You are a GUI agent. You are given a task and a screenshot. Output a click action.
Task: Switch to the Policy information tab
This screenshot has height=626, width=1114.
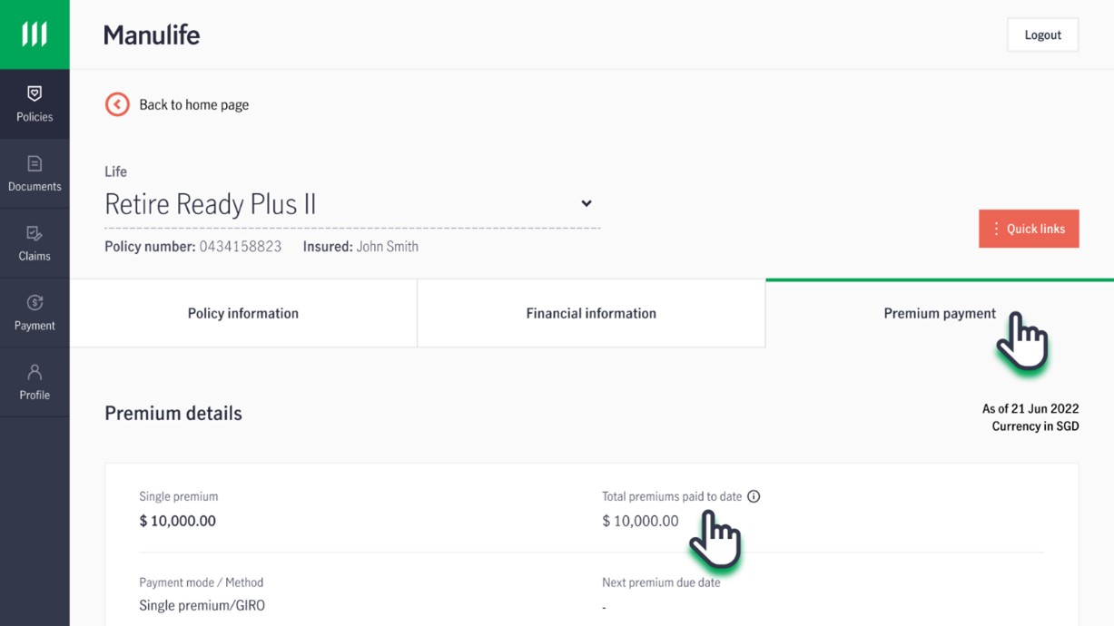243,313
